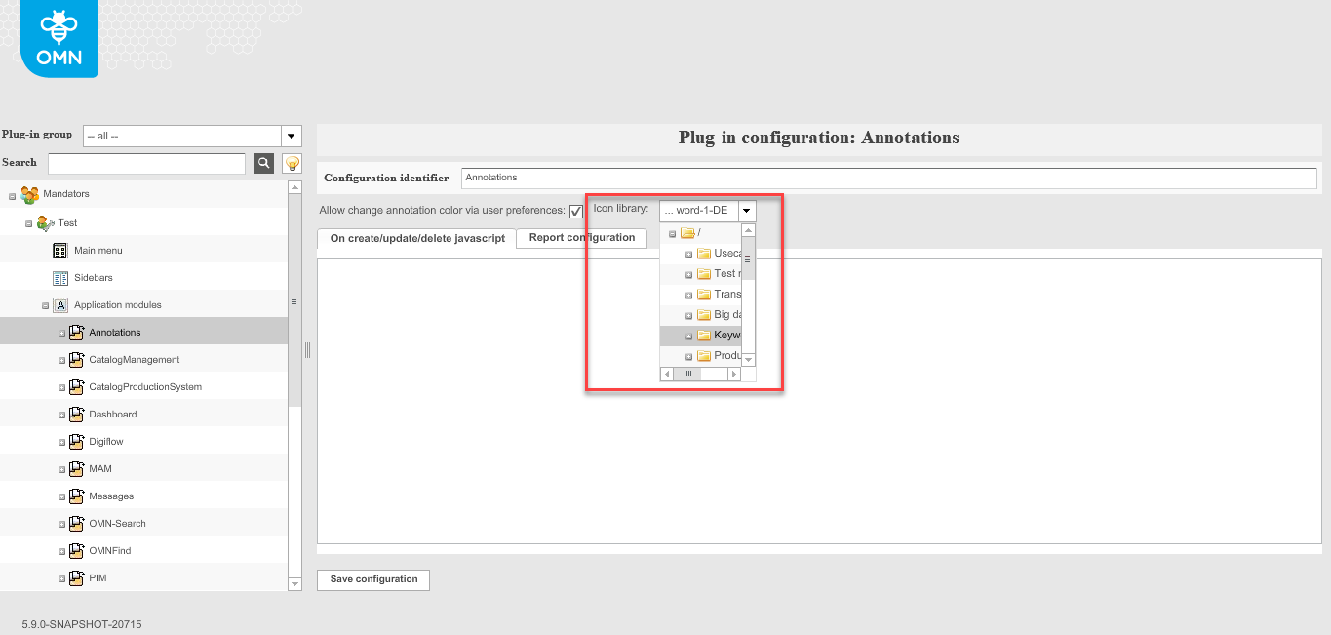Click the lightbulb icon beside search
Viewport: 1331px width, 635px height.
click(292, 163)
